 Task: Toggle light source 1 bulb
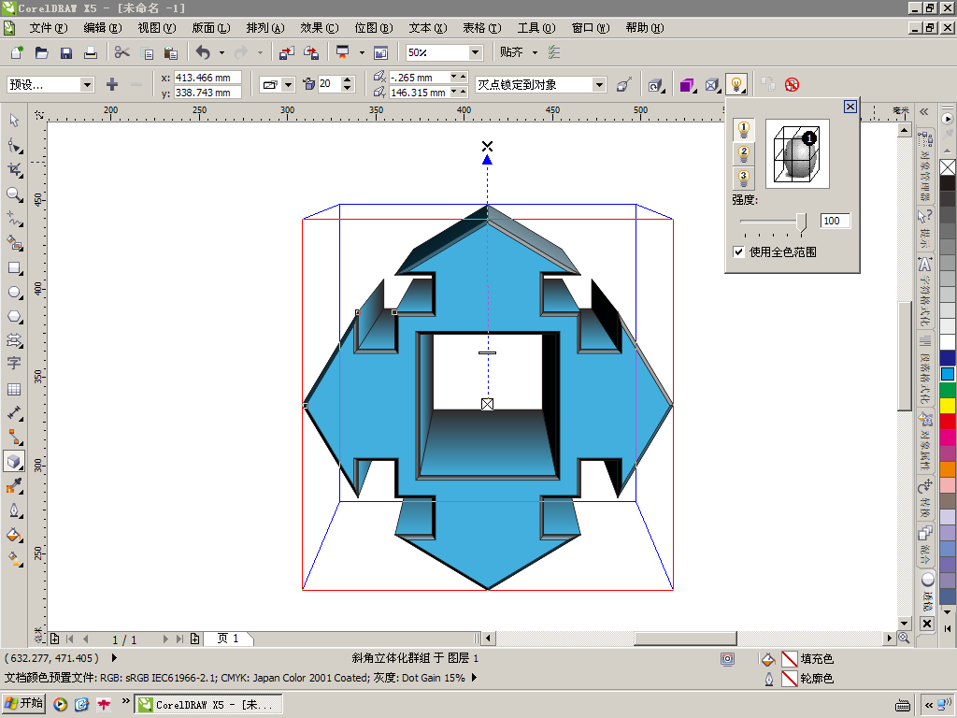[x=743, y=129]
